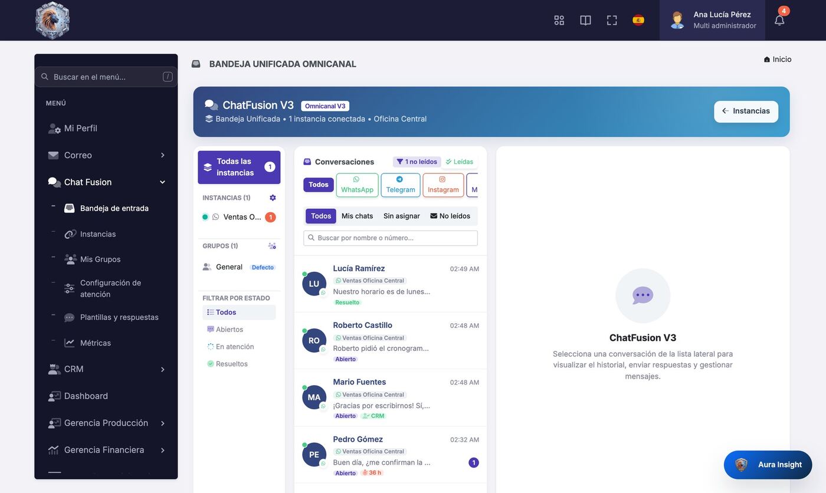The image size is (826, 493).
Task: Open the Spanish flag language selector
Action: [638, 20]
